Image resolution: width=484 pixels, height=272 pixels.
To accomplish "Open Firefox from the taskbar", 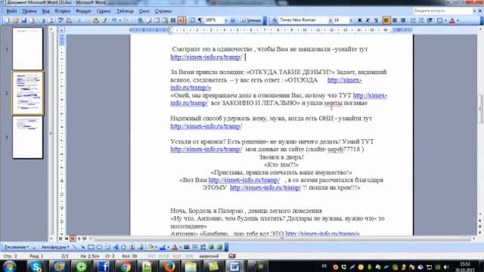I will [x=169, y=266].
